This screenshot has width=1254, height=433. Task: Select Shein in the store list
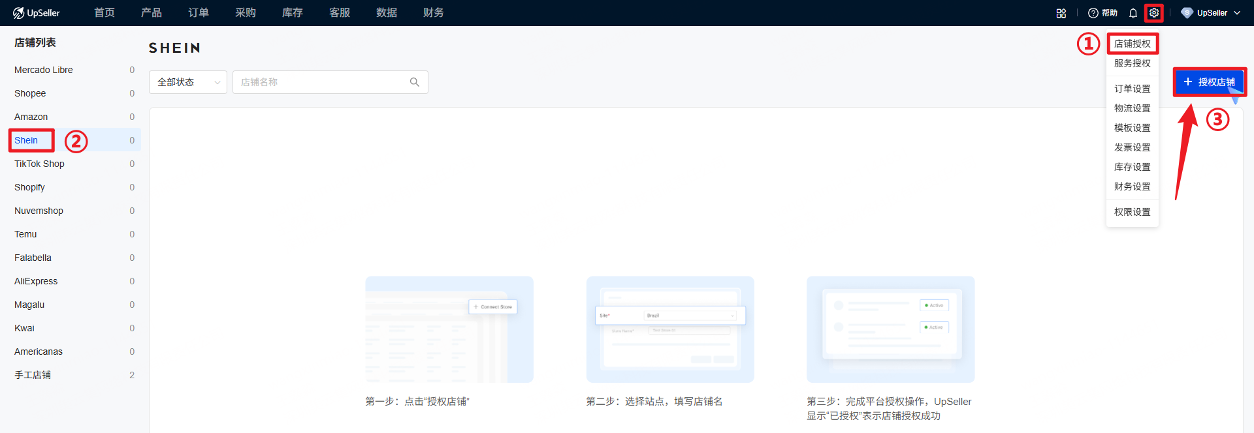[x=26, y=140]
